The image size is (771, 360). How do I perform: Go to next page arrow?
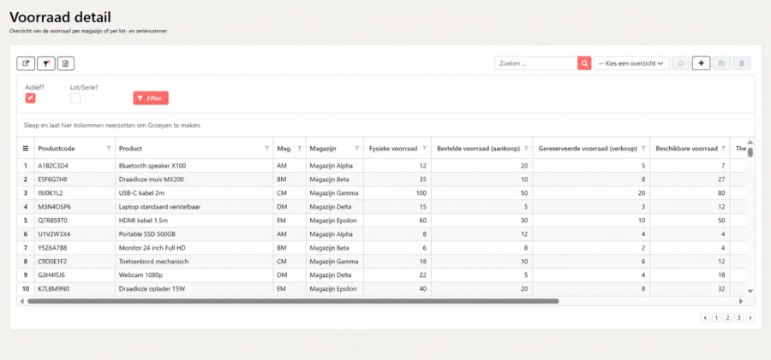click(x=750, y=318)
